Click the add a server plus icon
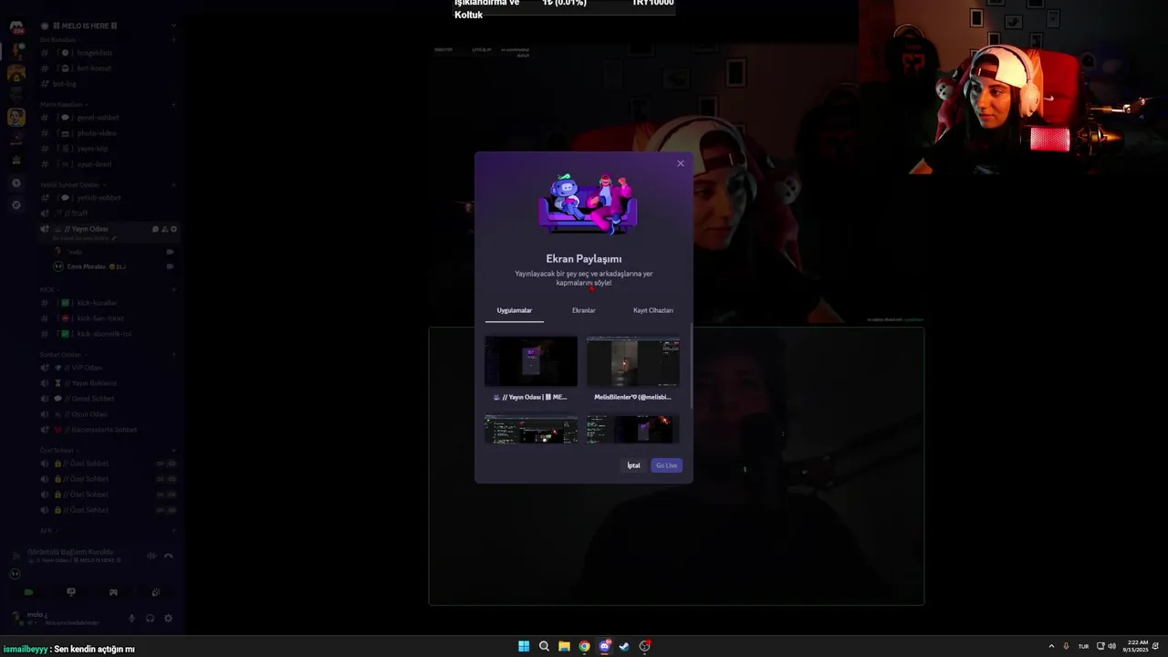 coord(16,183)
